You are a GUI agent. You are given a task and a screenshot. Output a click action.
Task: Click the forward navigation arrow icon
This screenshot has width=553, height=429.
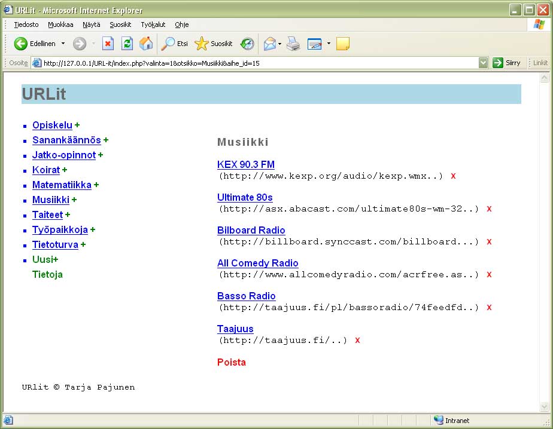80,44
